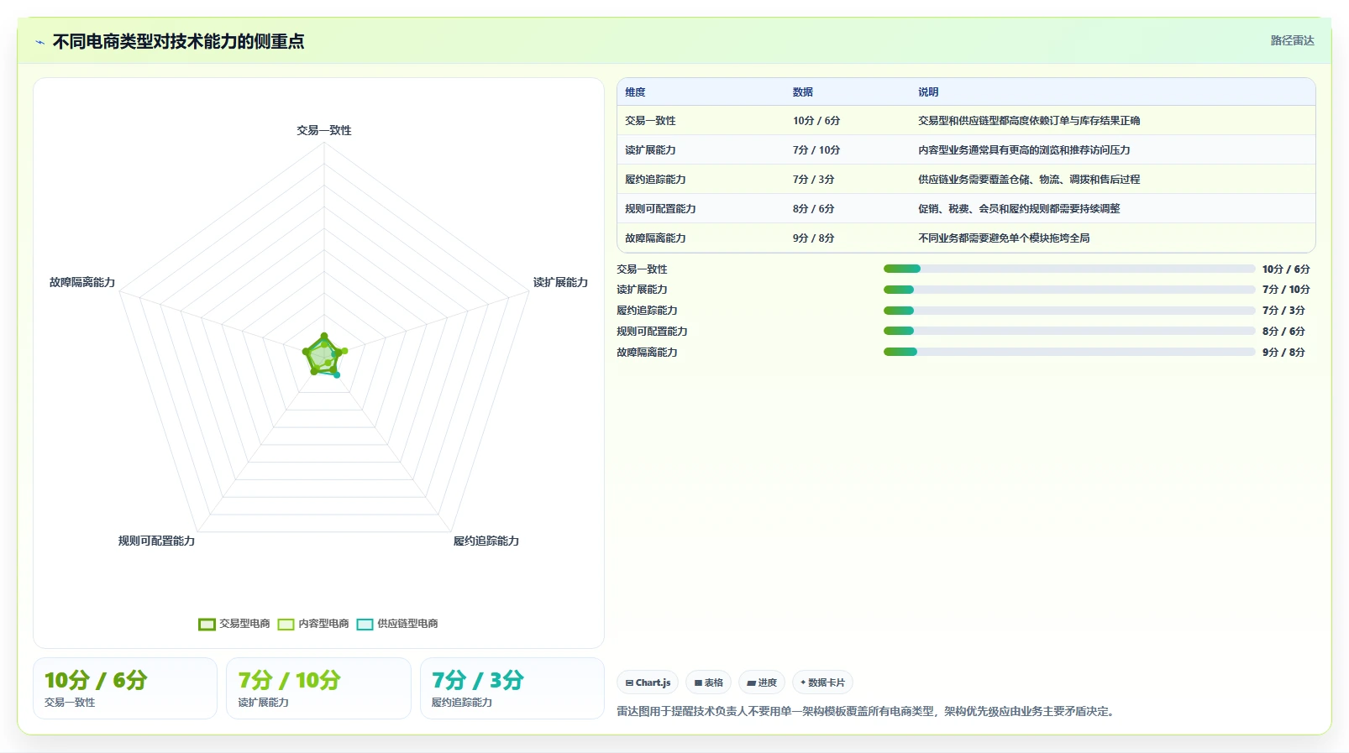Viewport: 1349px width, 753px height.
Task: Click the 说明 column header
Action: coord(928,92)
